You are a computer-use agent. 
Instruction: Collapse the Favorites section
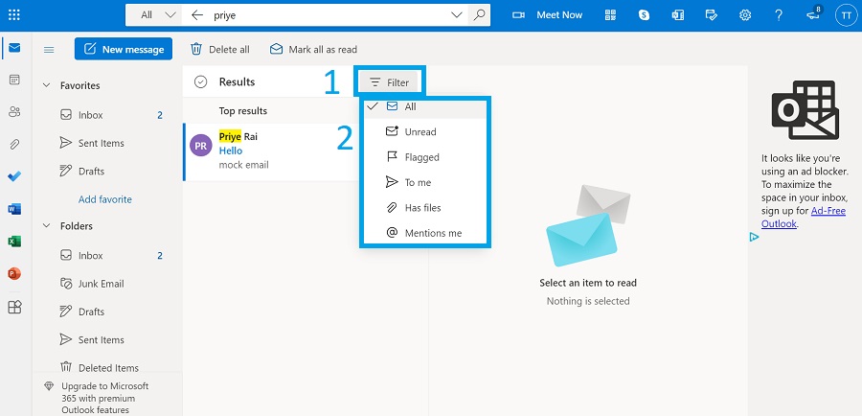47,86
